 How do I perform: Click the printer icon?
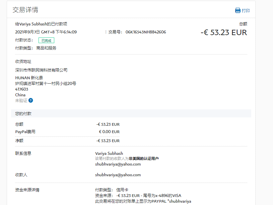pos(238,10)
